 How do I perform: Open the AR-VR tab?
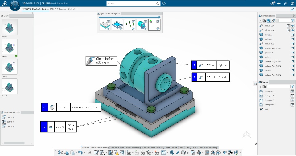coord(175,147)
